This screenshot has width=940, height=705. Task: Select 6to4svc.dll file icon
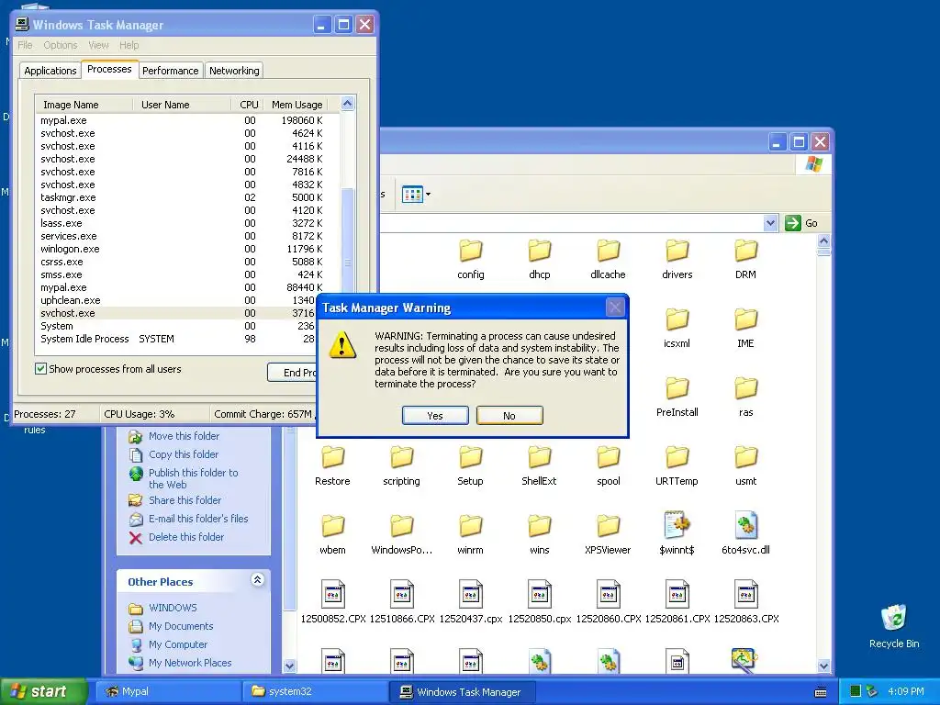tap(745, 533)
